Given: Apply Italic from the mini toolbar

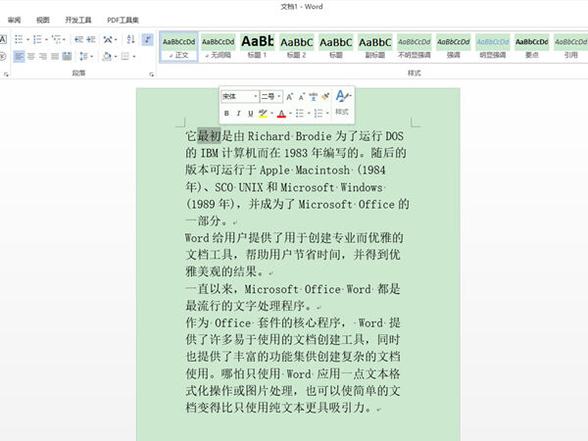Looking at the screenshot, I should (x=238, y=114).
